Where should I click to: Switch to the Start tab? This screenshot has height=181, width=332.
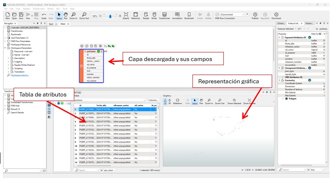pyautogui.click(x=51, y=24)
